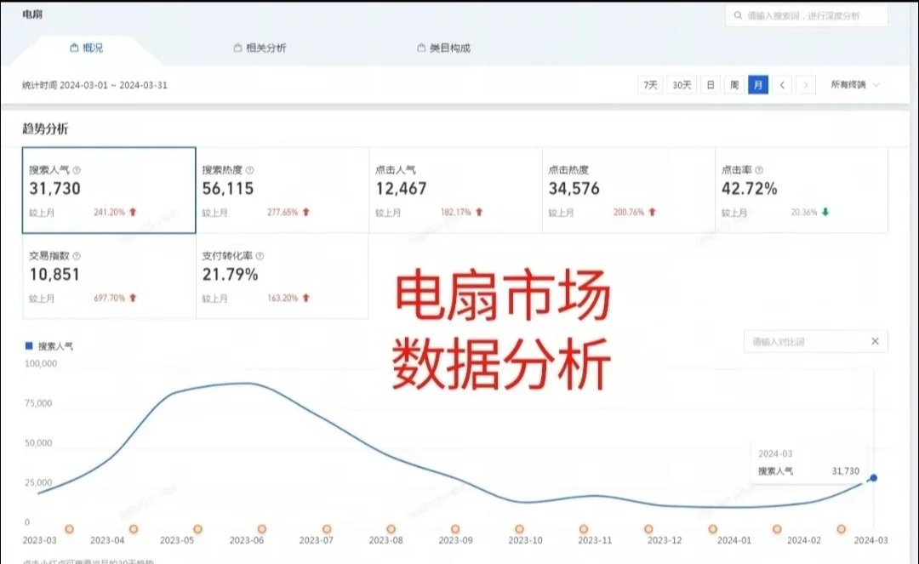Viewport: 919px width, 564px height.
Task: Click the left chevron before the month selector
Action: click(x=782, y=84)
